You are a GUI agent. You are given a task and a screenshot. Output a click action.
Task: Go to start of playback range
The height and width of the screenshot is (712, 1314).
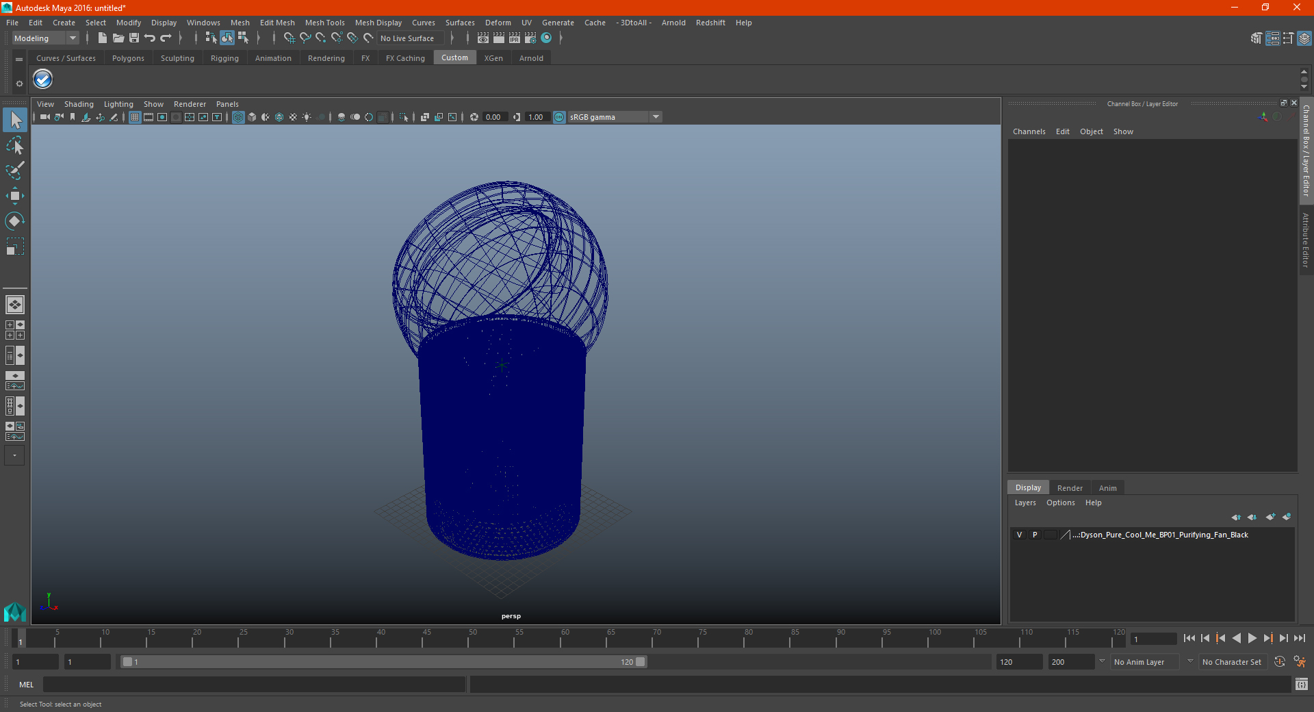tap(1189, 638)
